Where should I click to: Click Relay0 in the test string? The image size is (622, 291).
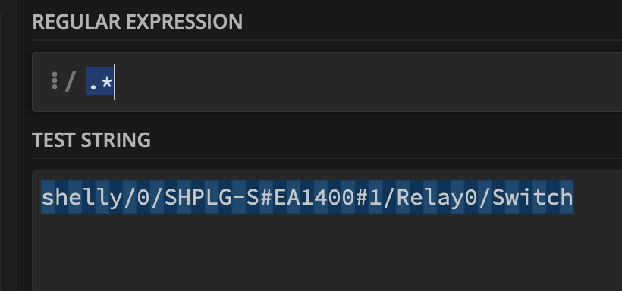pos(437,198)
